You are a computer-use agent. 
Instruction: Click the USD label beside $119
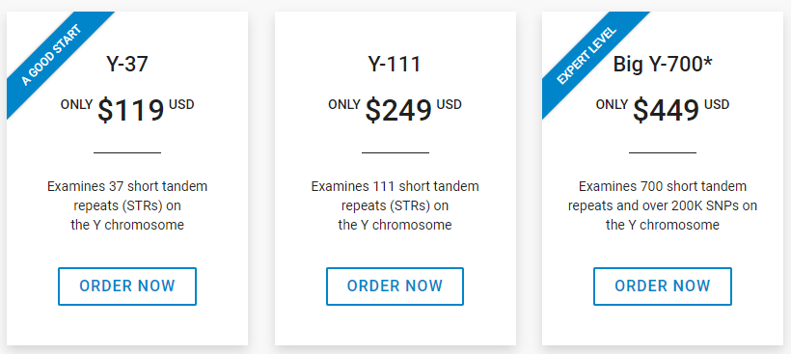click(x=181, y=105)
